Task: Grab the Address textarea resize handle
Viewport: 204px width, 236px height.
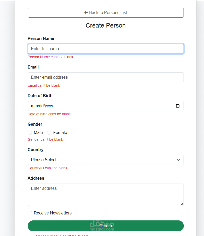Action: (x=182, y=204)
